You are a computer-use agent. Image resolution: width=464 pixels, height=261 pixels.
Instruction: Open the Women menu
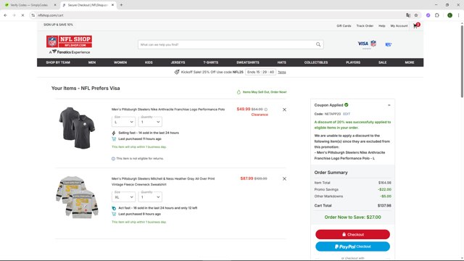(120, 62)
